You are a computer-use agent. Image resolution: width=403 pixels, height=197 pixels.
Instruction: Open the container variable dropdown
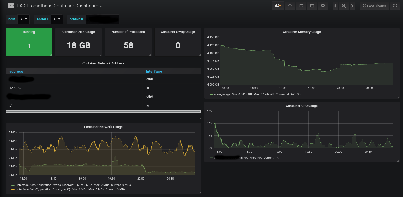click(103, 19)
